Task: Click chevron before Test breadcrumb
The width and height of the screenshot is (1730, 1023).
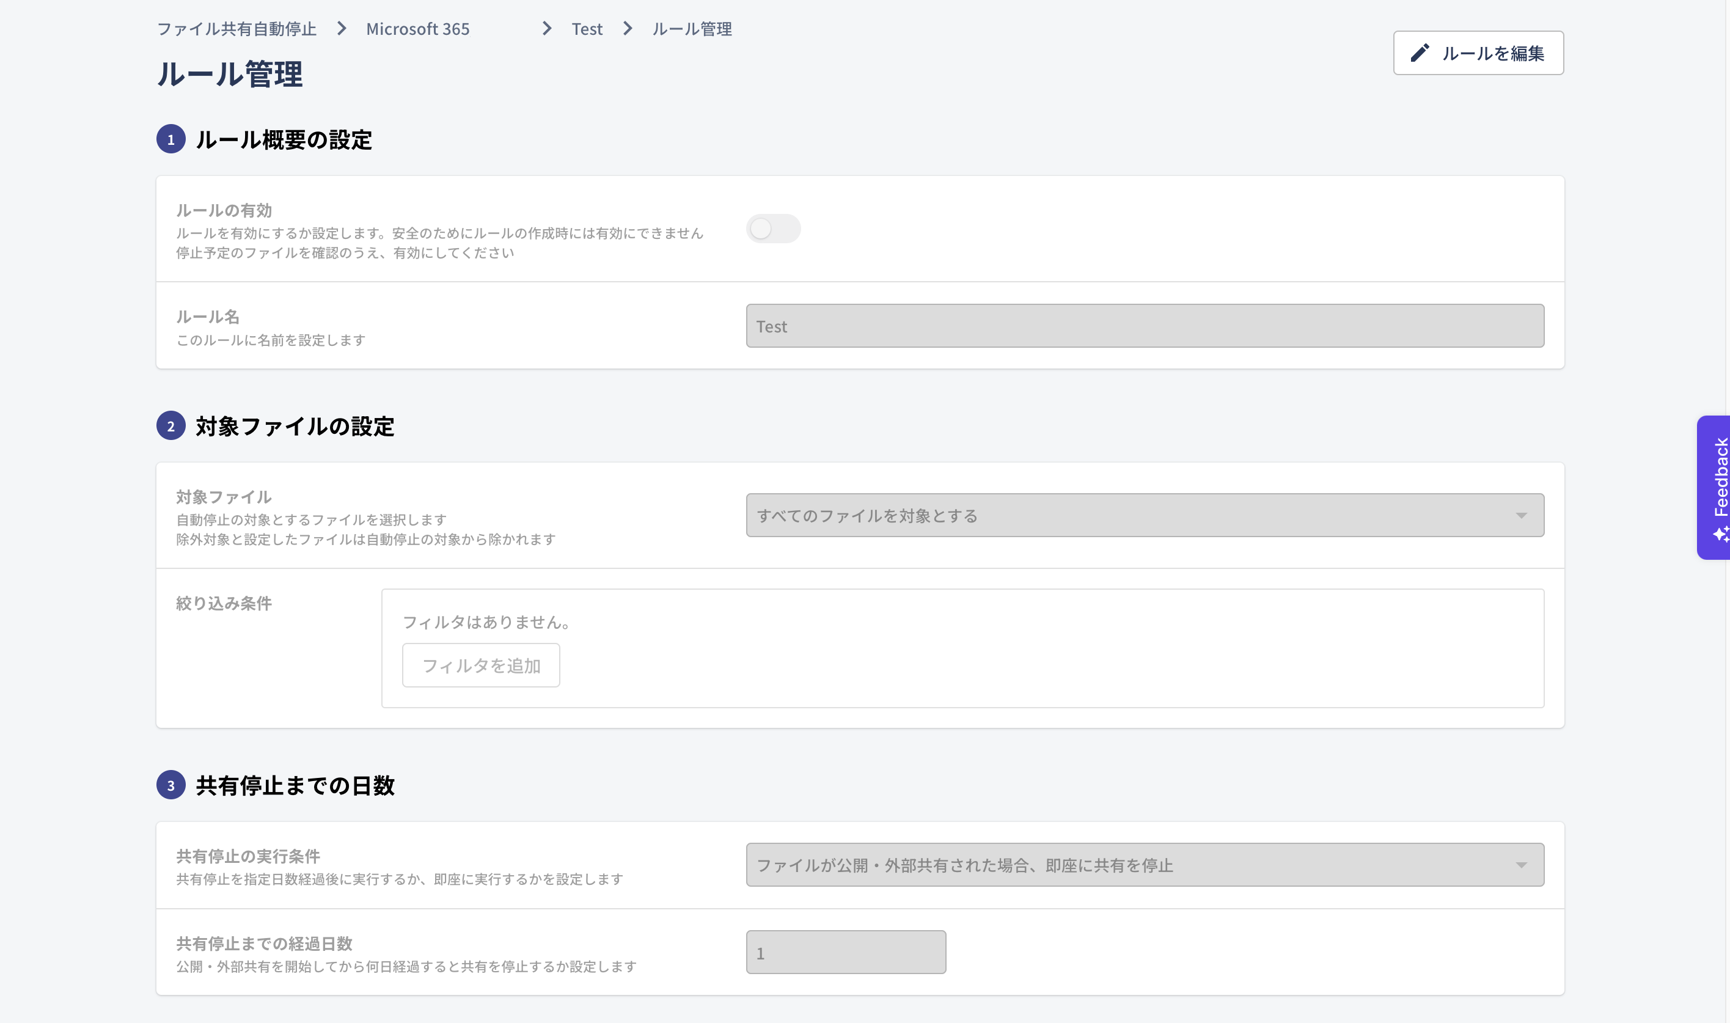Action: [546, 28]
